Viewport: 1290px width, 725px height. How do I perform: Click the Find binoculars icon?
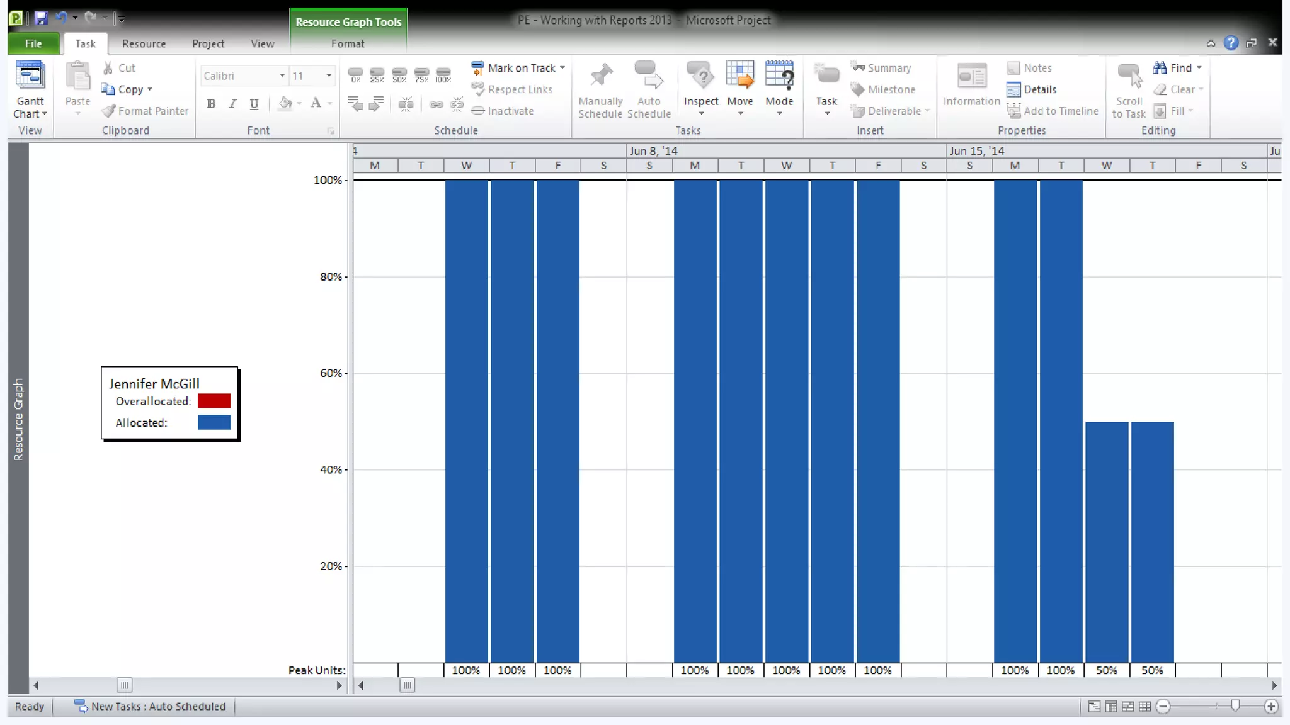tap(1160, 68)
